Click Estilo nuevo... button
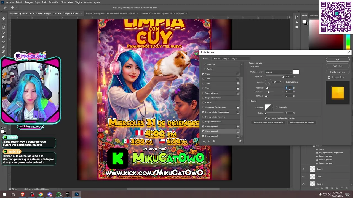Image resolution: width=353 pixels, height=198 pixels. coord(338,72)
